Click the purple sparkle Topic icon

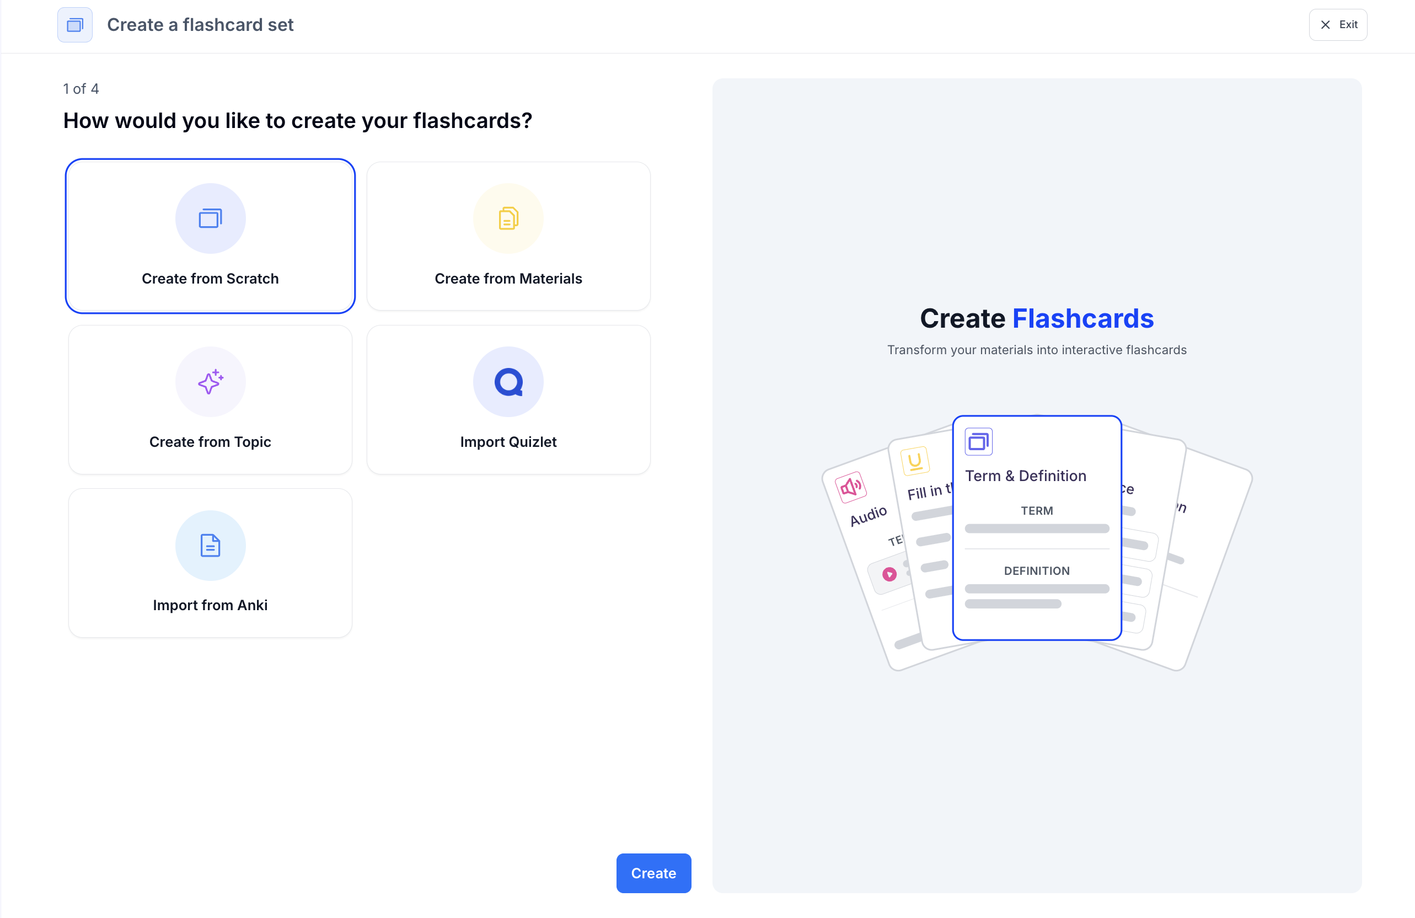click(210, 381)
